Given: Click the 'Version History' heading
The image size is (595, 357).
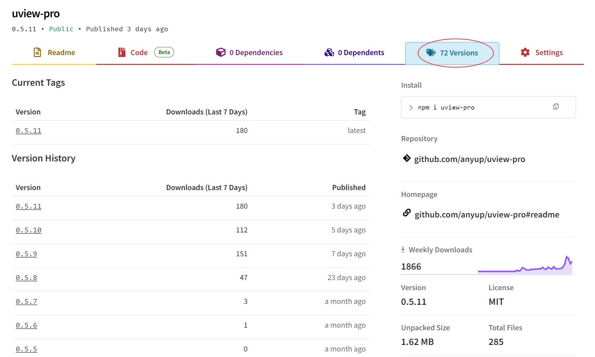Looking at the screenshot, I should point(44,158).
